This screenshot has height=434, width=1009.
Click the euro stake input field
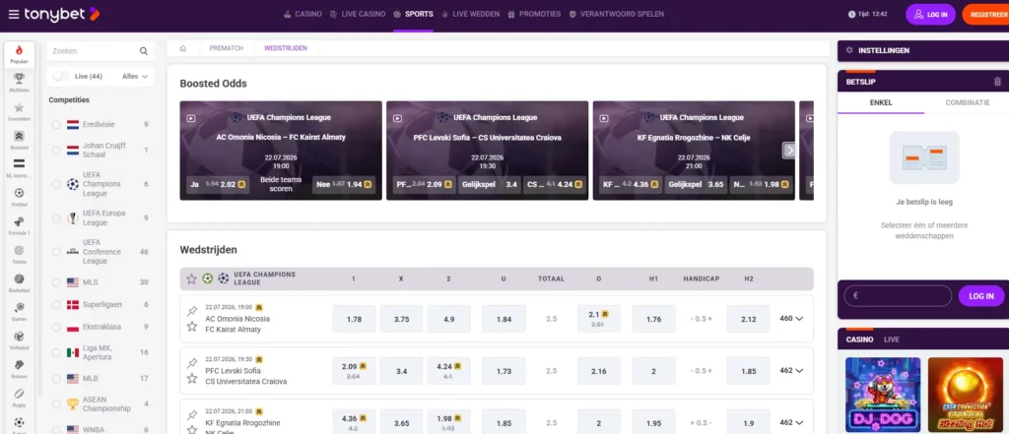898,296
